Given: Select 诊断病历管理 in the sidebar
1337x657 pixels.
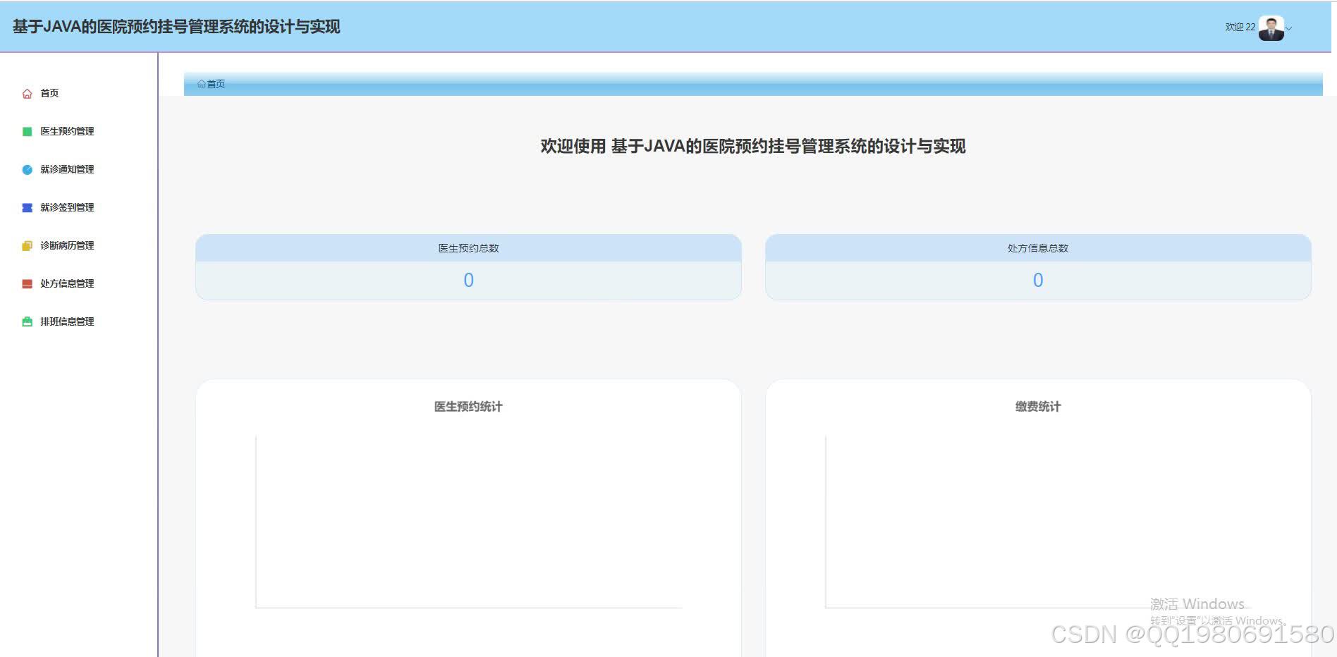Looking at the screenshot, I should (x=67, y=245).
